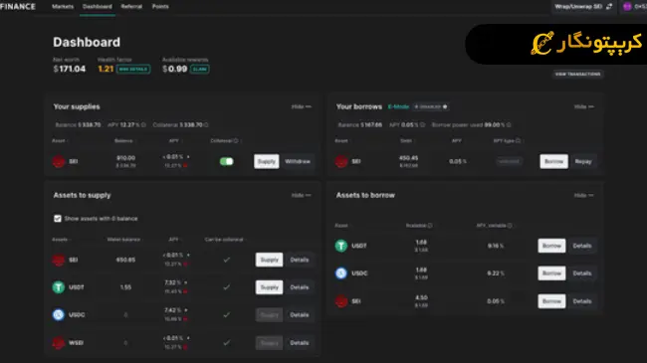This screenshot has width=647, height=363.
Task: Toggle SEI collateral switch in Your supplies
Action: [227, 161]
